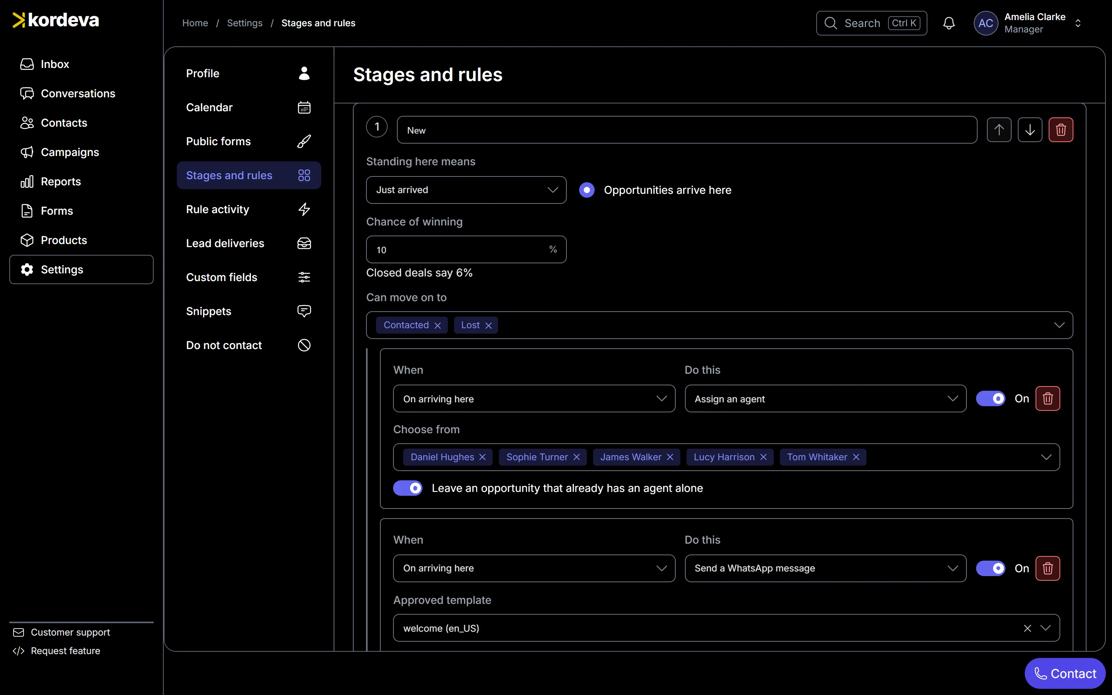Open Rule activity settings section
This screenshot has height=695, width=1112.
pyautogui.click(x=249, y=209)
